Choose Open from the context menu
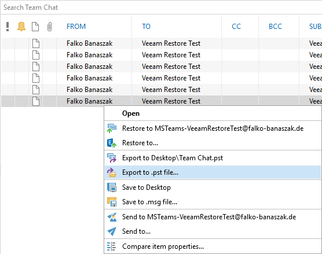The image size is (322, 254). point(213,113)
